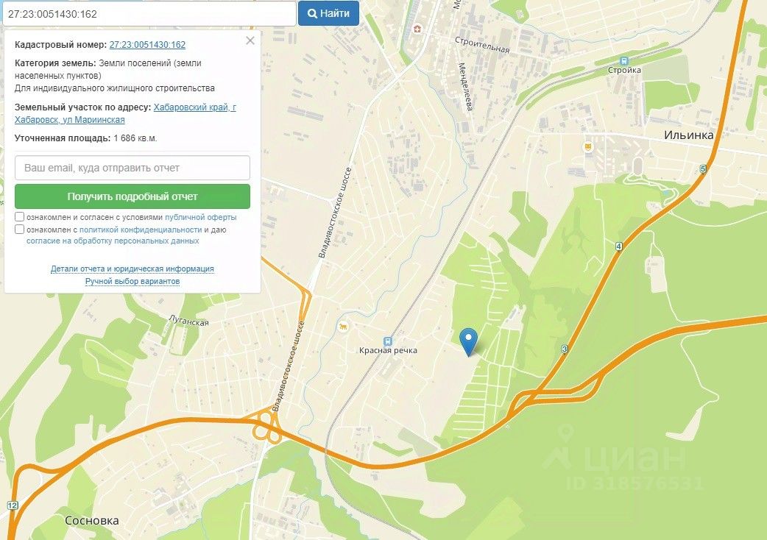This screenshot has width=767, height=540.
Task: Click the Красная речка train station icon
Action: tap(388, 341)
